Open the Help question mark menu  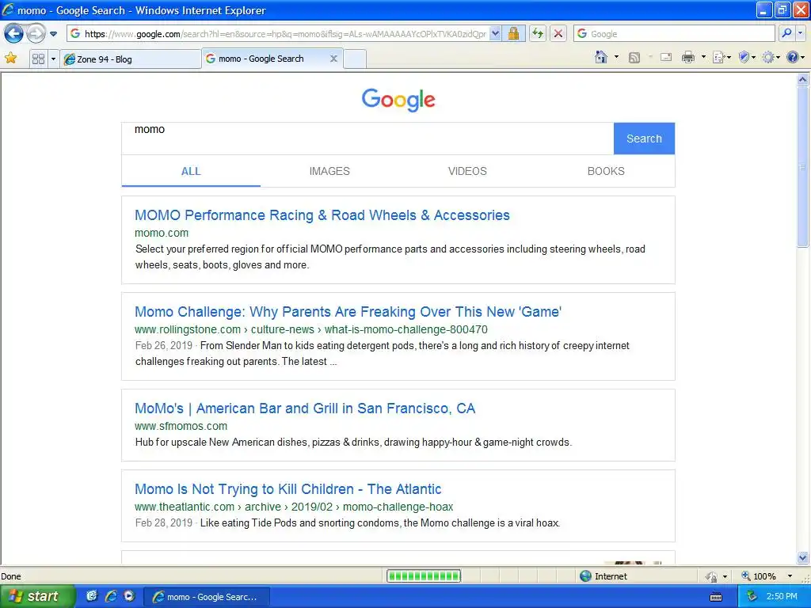[795, 57]
